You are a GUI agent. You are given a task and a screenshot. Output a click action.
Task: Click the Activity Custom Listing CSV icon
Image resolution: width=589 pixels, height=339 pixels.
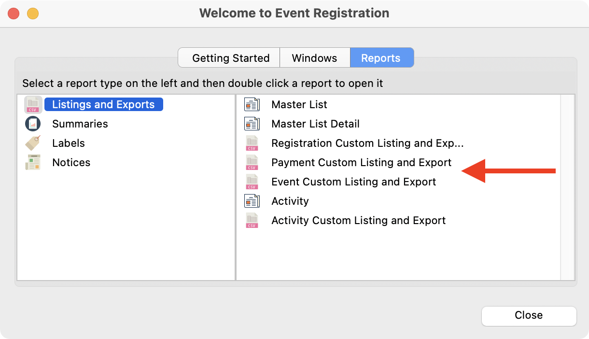252,221
